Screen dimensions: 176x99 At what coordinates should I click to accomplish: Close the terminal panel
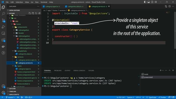(173, 70)
